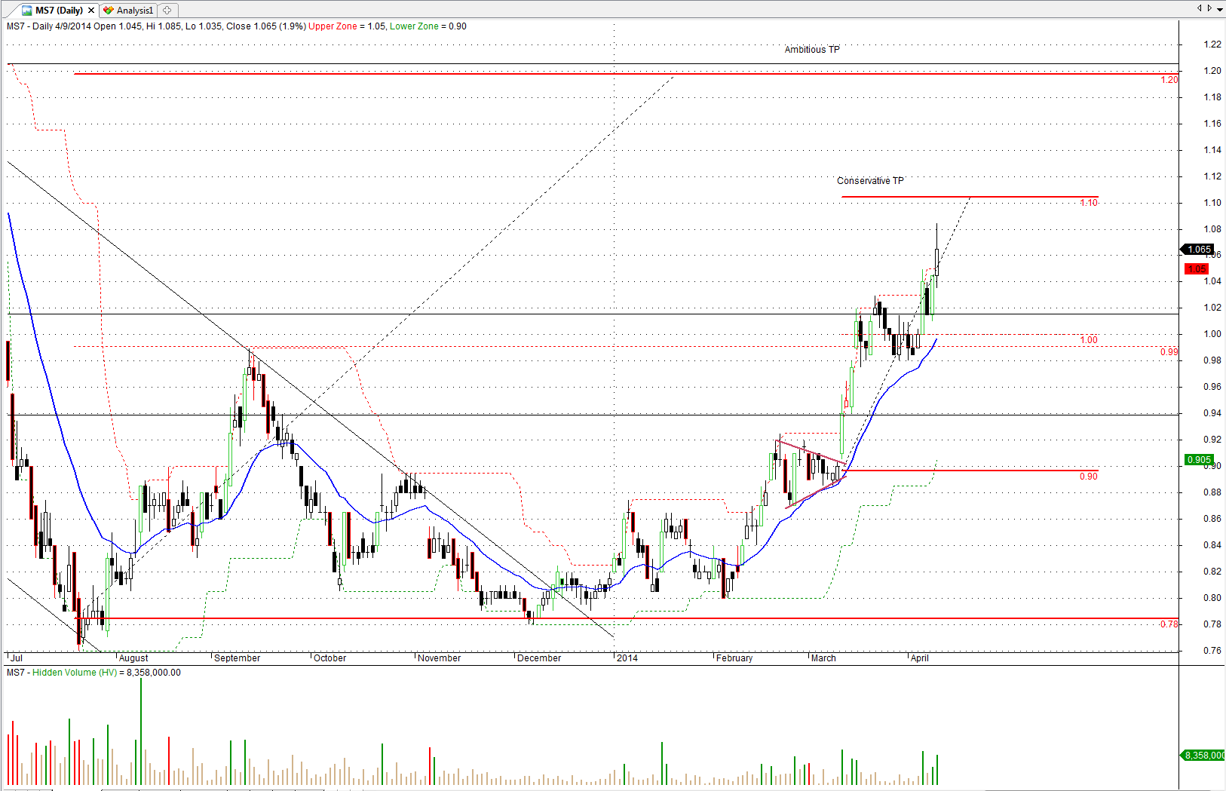Select the MS7 (Daily) chart tab
This screenshot has height=791, width=1226.
pos(58,11)
